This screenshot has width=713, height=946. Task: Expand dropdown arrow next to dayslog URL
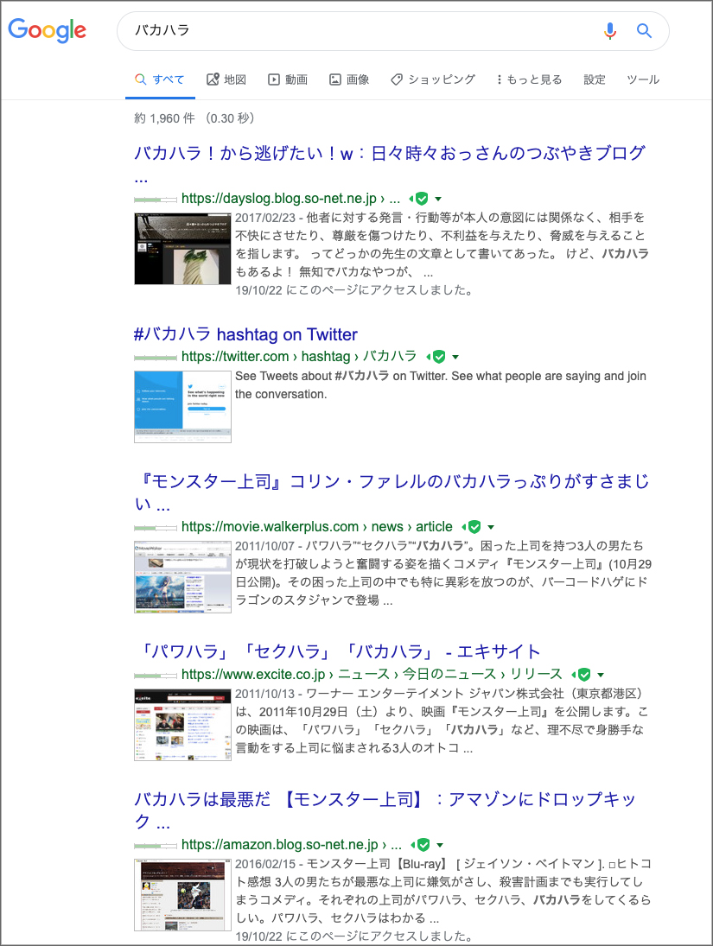point(438,199)
